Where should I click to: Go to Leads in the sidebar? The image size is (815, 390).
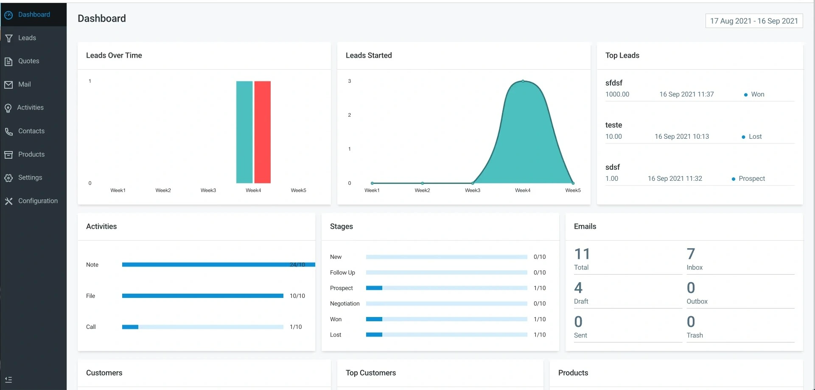coord(27,38)
